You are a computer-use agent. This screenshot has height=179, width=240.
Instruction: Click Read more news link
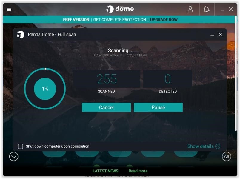coord(138,171)
